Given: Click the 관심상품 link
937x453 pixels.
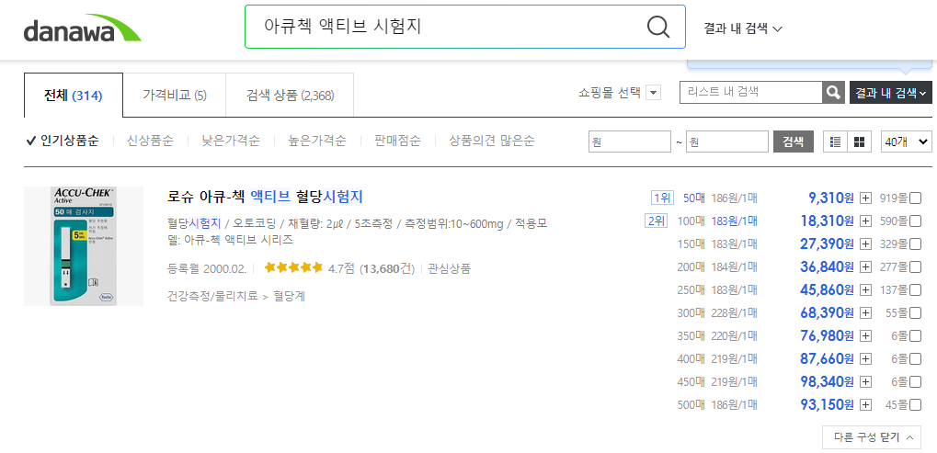Looking at the screenshot, I should (x=450, y=268).
